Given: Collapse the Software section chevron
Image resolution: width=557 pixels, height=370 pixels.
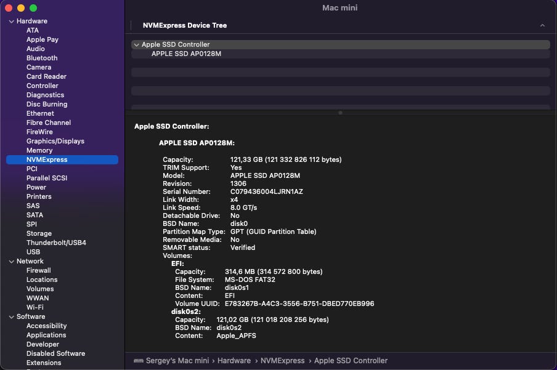Looking at the screenshot, I should (11, 316).
